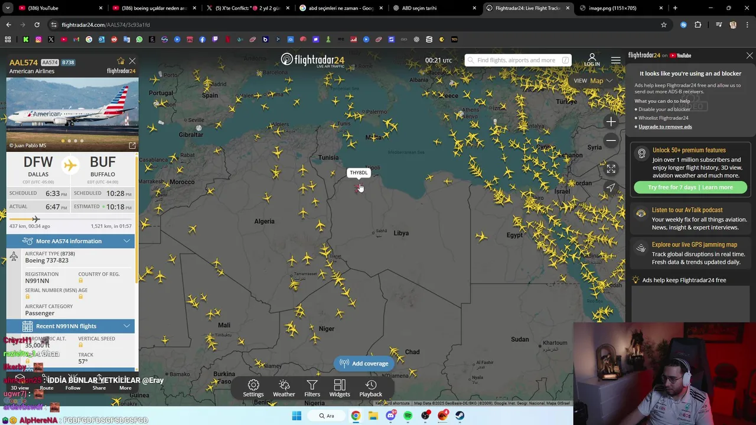756x425 pixels.
Task: Open the flight Filters panel
Action: (312, 388)
